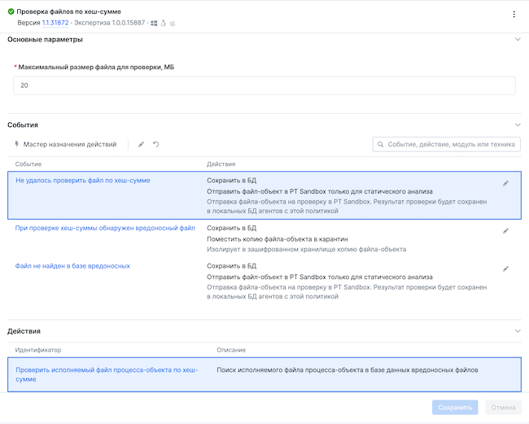Edit actions for file not found event
Viewport: 529px width, 424px height.
coord(505,269)
